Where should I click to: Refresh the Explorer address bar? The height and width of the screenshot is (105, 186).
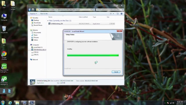tap(94, 10)
